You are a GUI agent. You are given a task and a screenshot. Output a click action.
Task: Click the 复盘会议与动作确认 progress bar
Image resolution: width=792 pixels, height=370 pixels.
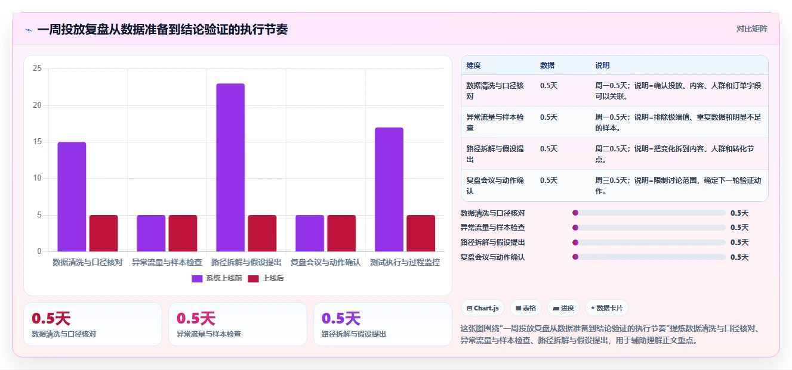coord(649,257)
